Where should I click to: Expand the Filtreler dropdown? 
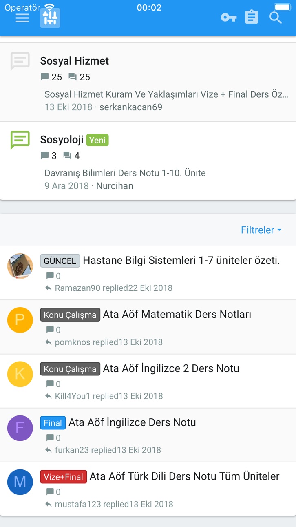point(261,230)
